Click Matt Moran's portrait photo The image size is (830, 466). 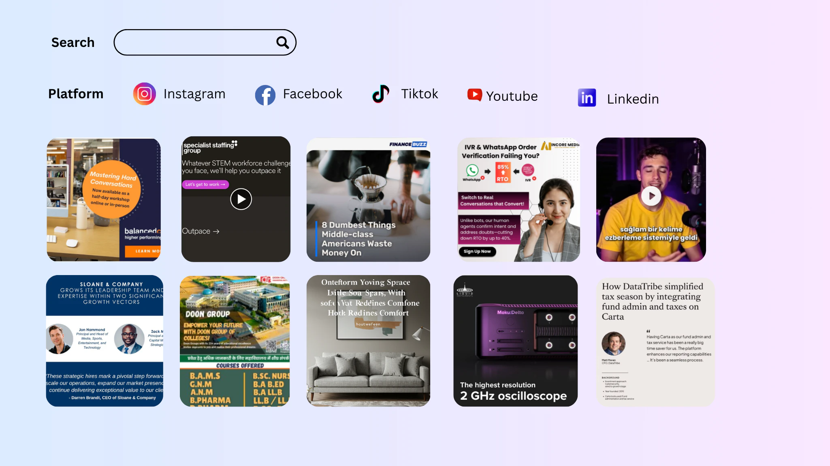pos(613,344)
